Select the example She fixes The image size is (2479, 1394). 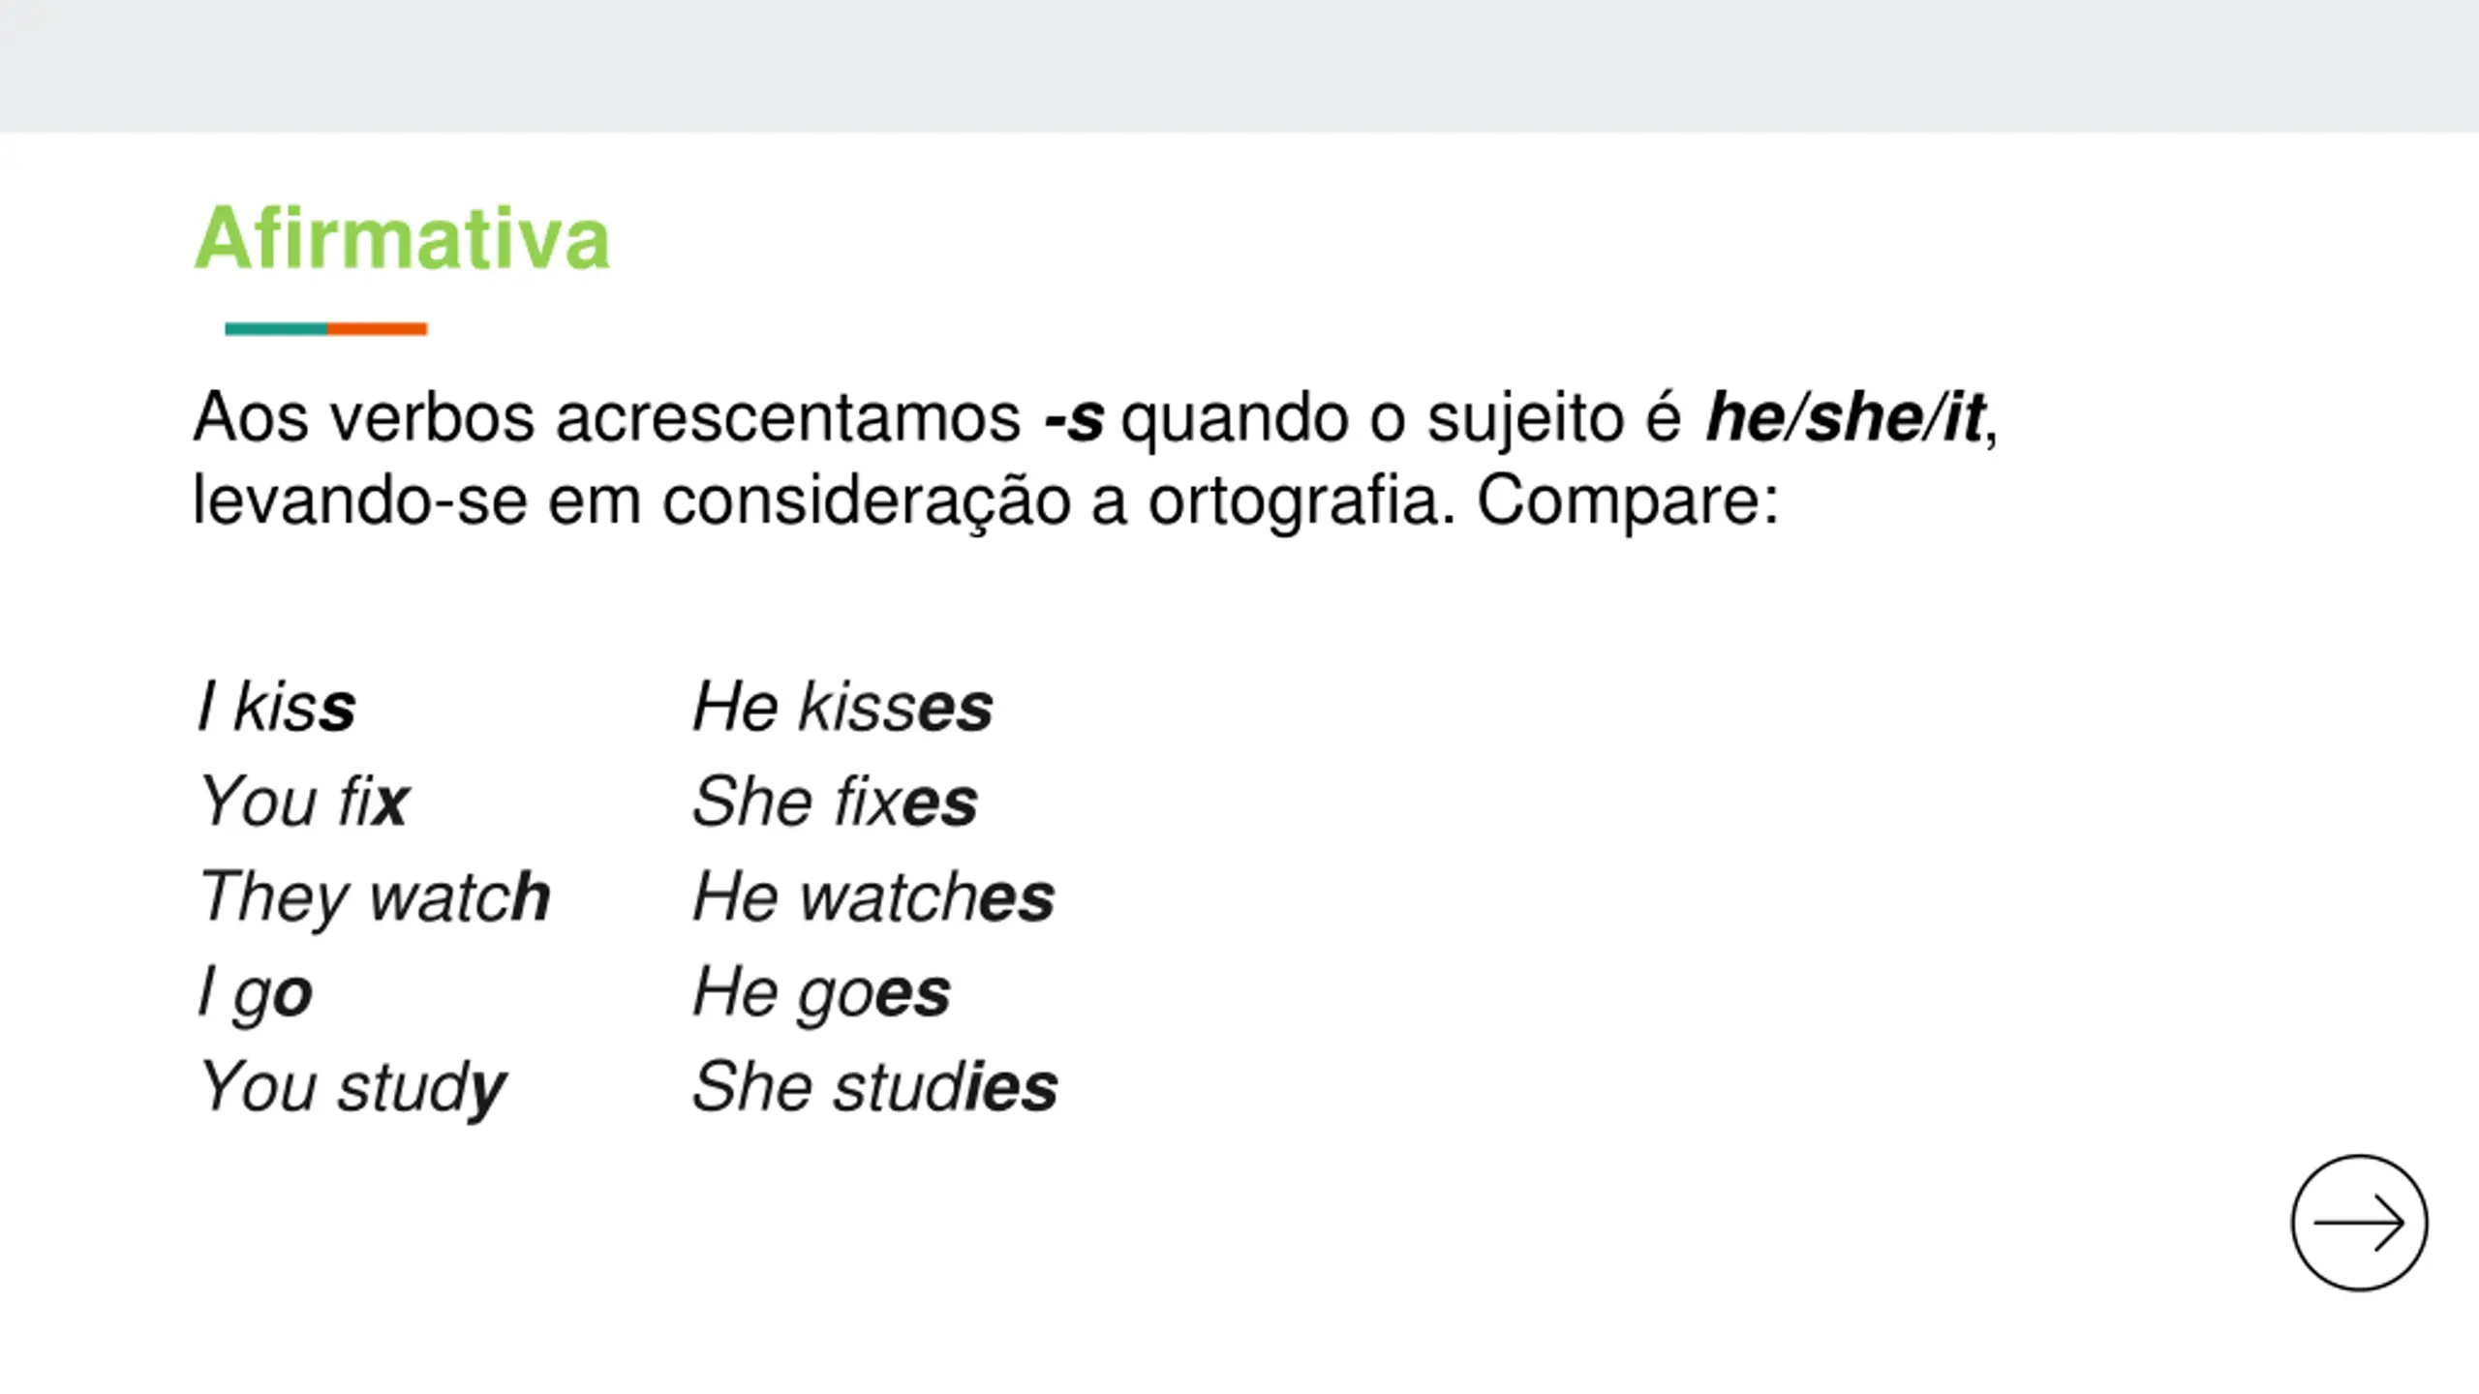835,802
